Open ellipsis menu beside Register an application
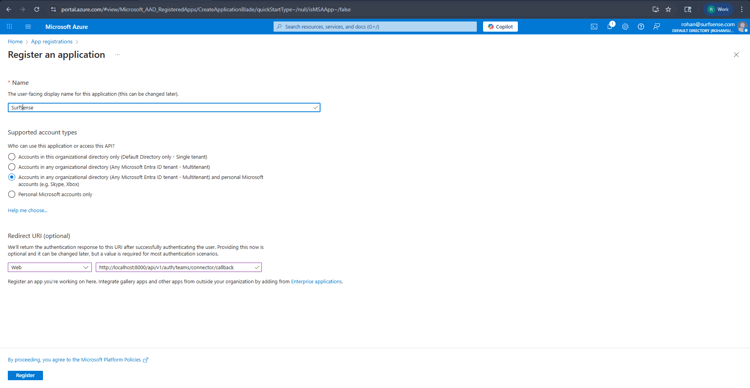The image size is (750, 388). (x=117, y=55)
